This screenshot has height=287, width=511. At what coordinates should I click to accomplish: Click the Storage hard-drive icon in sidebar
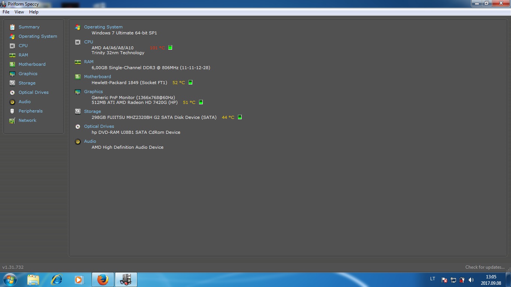12,83
